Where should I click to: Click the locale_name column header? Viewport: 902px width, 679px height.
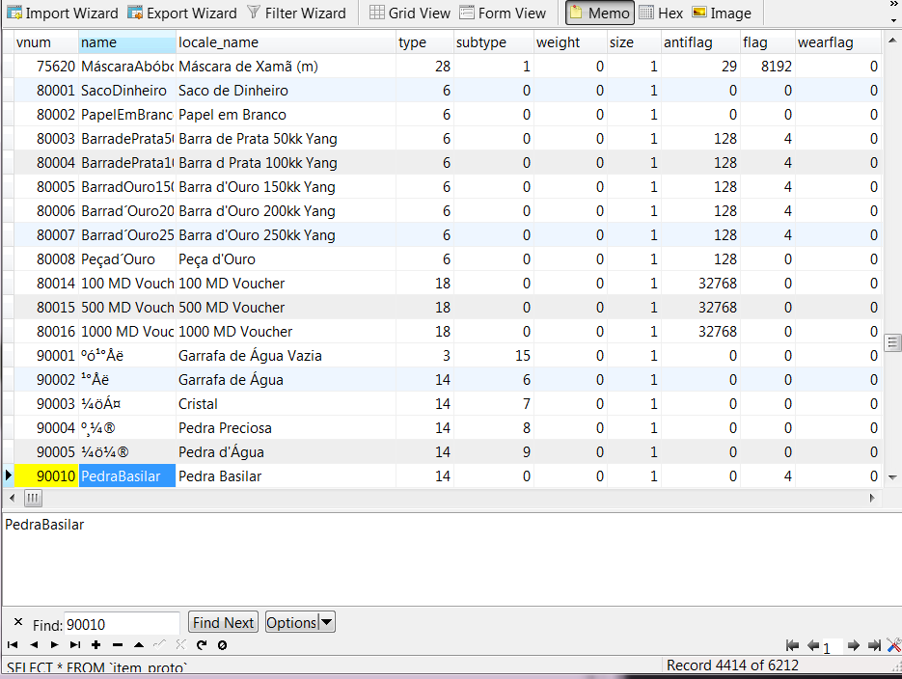pyautogui.click(x=286, y=42)
